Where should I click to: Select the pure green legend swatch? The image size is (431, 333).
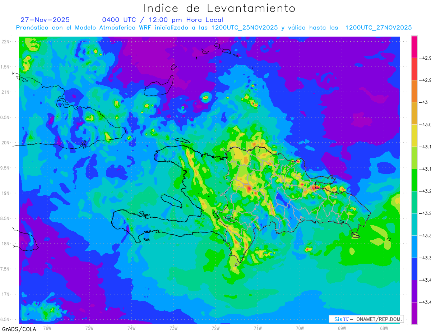coord(414,180)
